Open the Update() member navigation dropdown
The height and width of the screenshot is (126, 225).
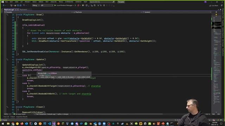click(177, 12)
